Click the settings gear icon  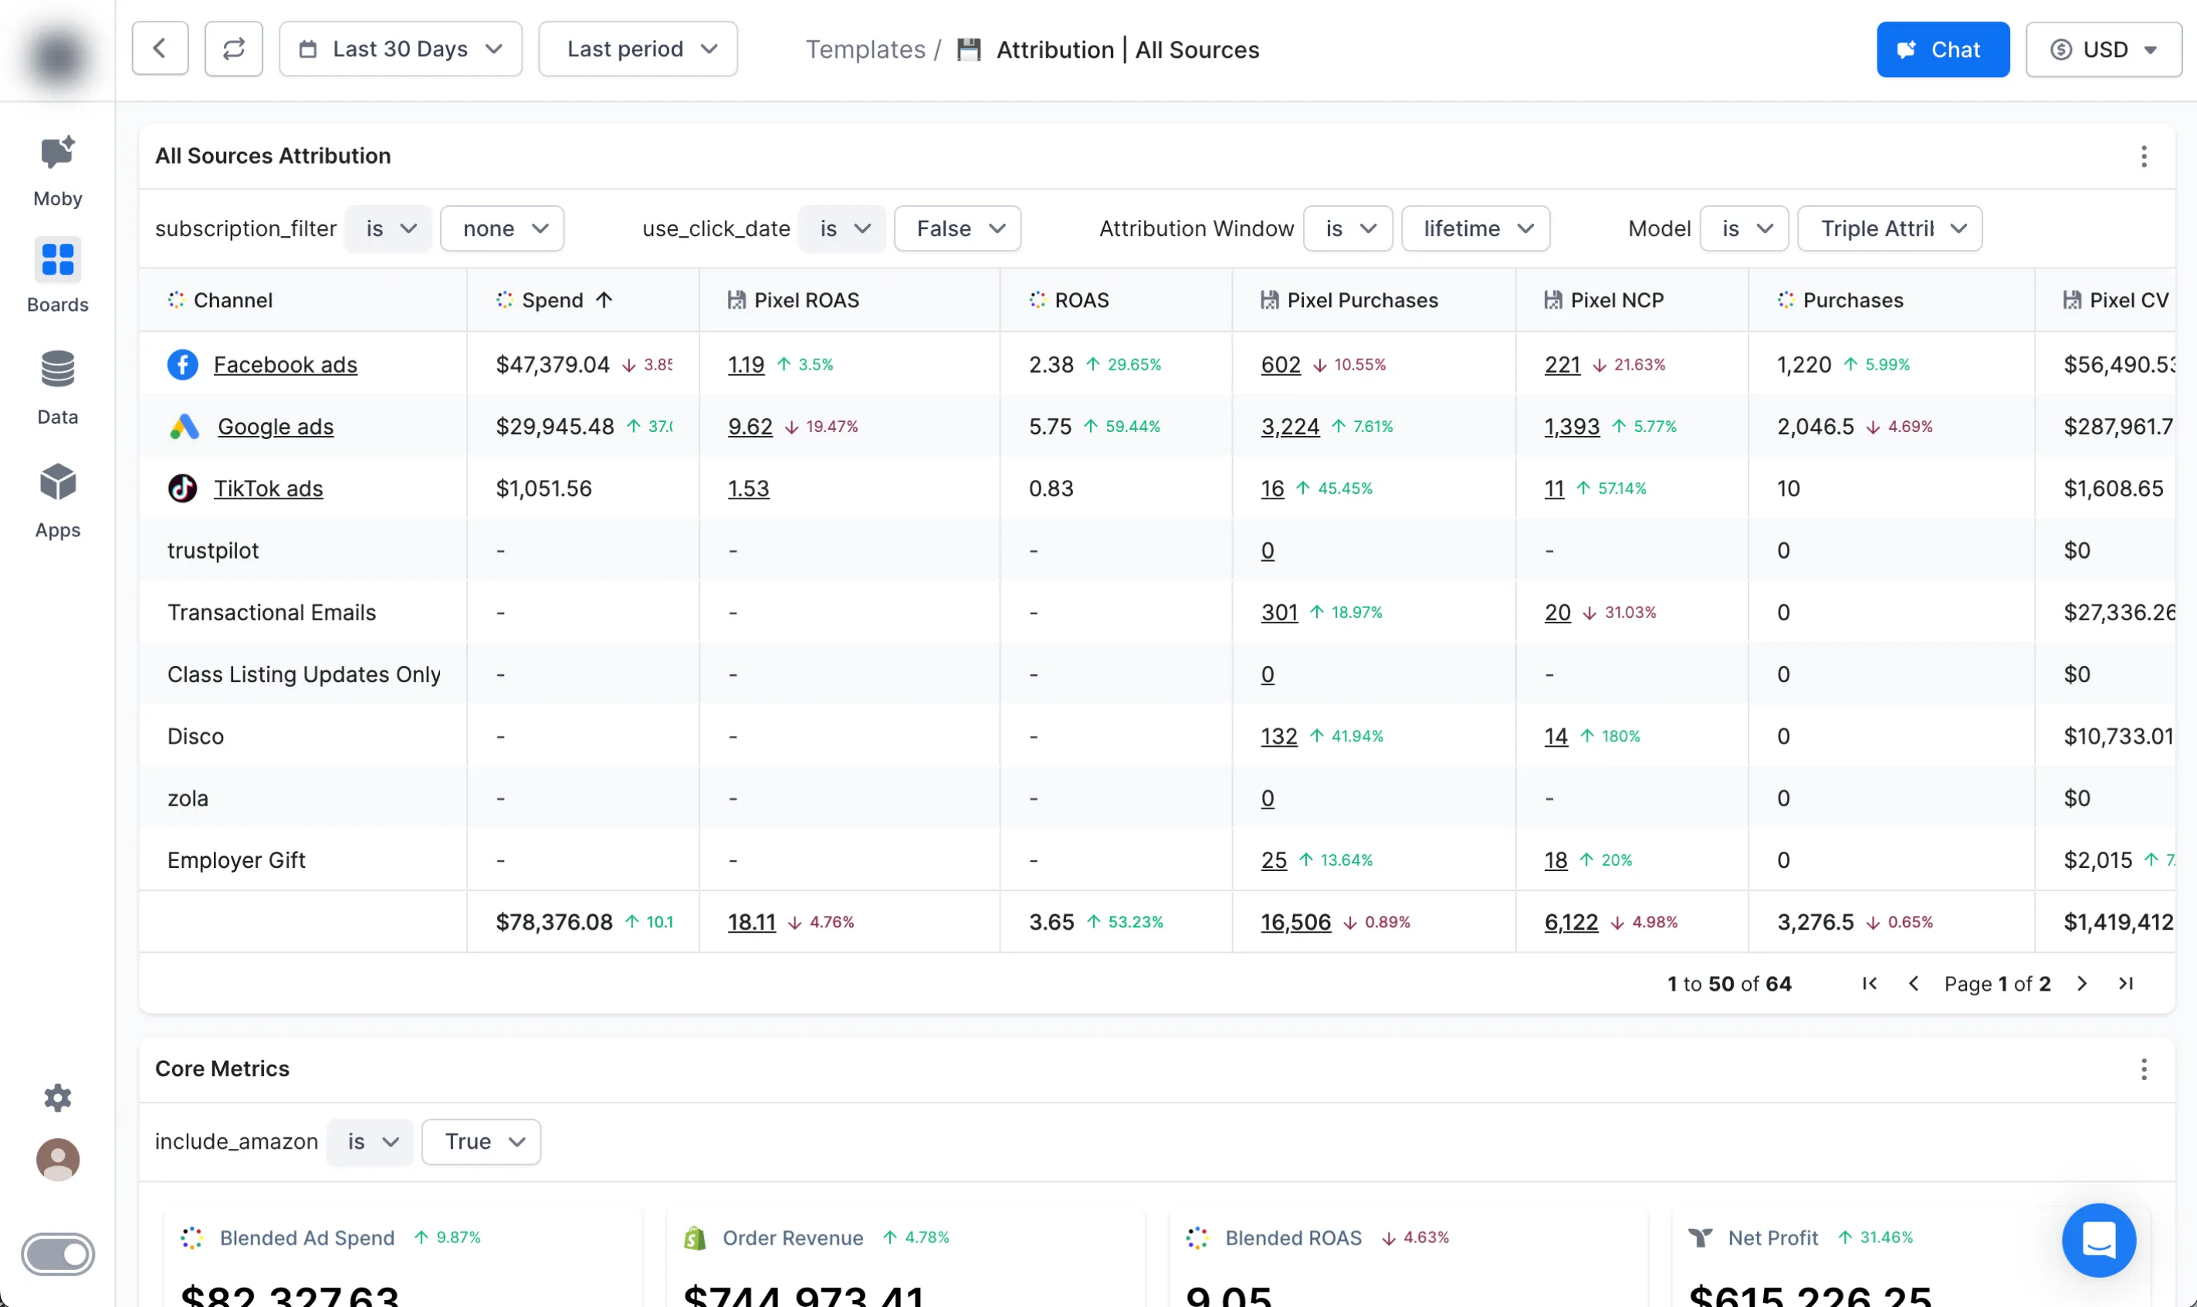click(57, 1097)
